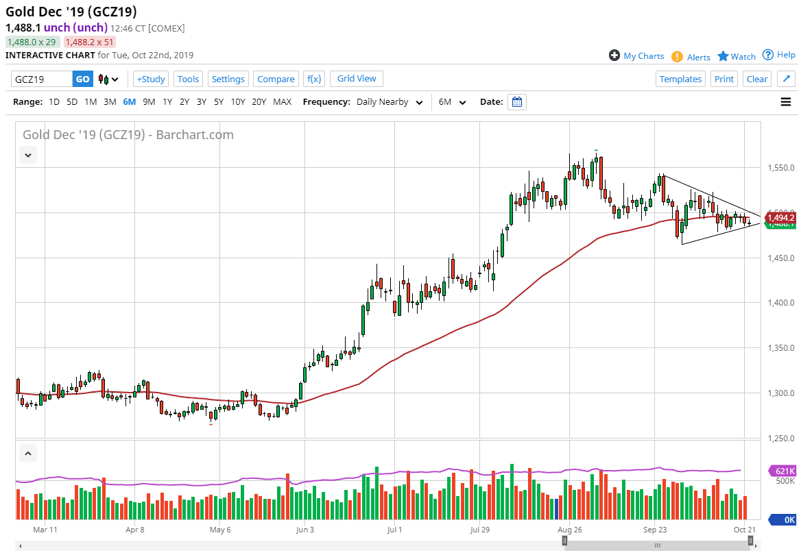This screenshot has width=801, height=555.
Task: Select the 1Y range option
Action: (x=167, y=102)
